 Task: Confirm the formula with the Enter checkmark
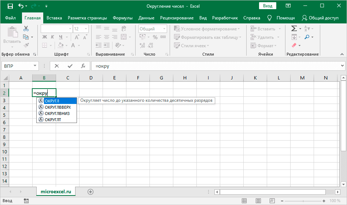(x=70, y=66)
